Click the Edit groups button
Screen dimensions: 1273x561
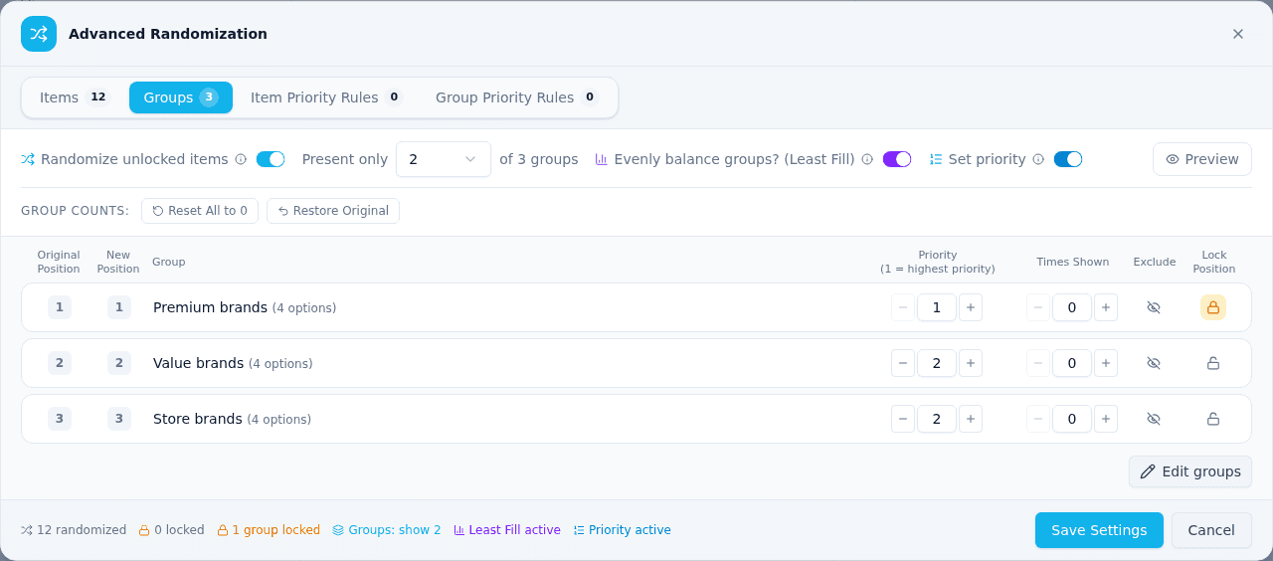pos(1190,471)
